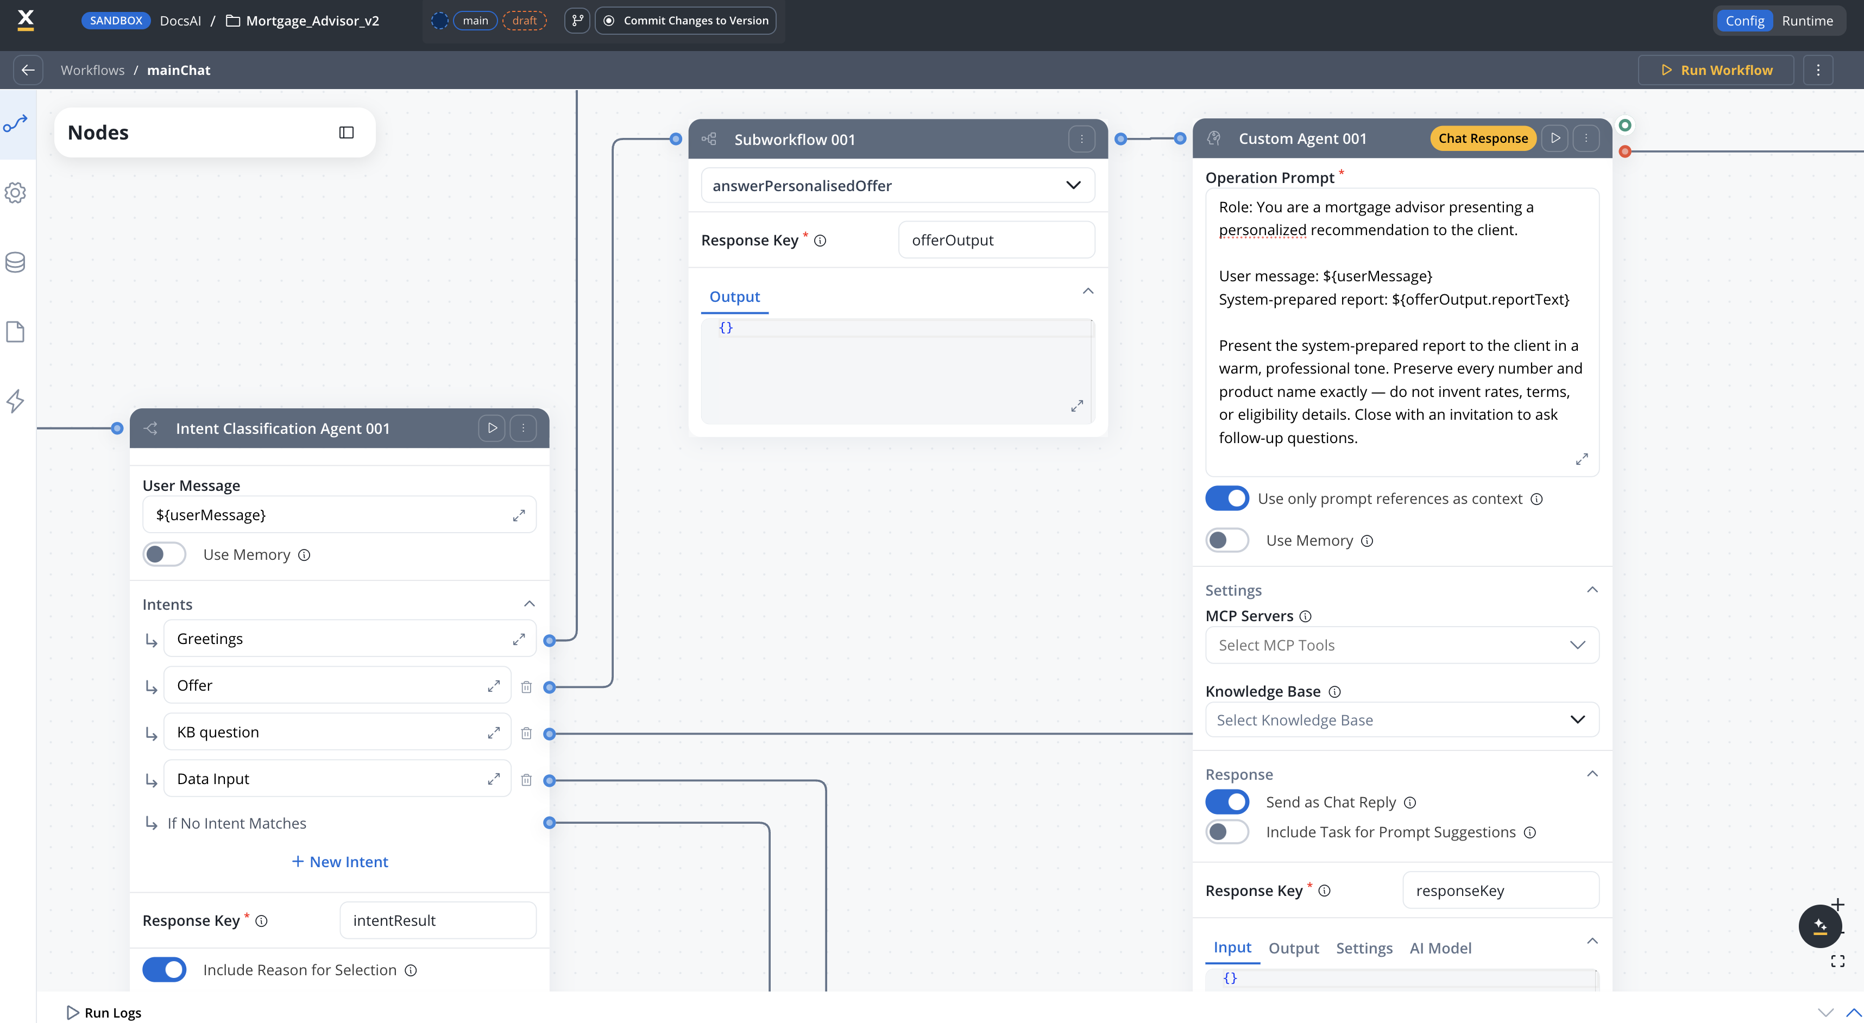1864x1023 pixels.
Task: Expand Operation Prompt editor with expand arrows
Action: point(1582,459)
